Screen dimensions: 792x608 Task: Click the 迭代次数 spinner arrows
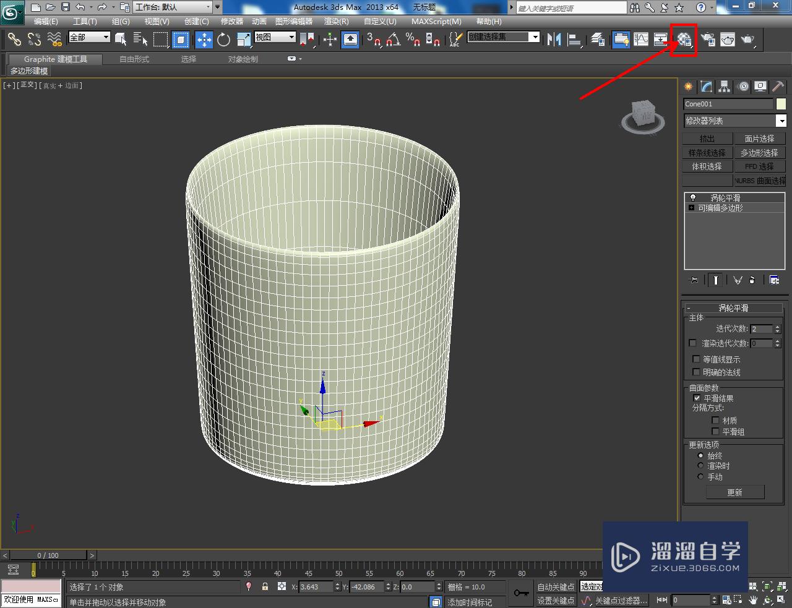click(778, 328)
